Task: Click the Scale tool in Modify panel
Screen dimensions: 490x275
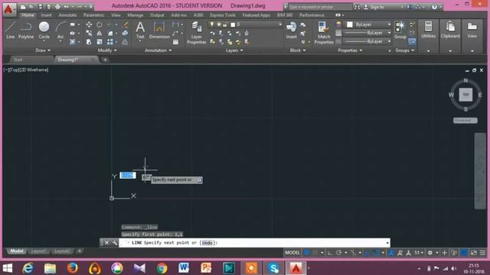Action: click(x=100, y=42)
